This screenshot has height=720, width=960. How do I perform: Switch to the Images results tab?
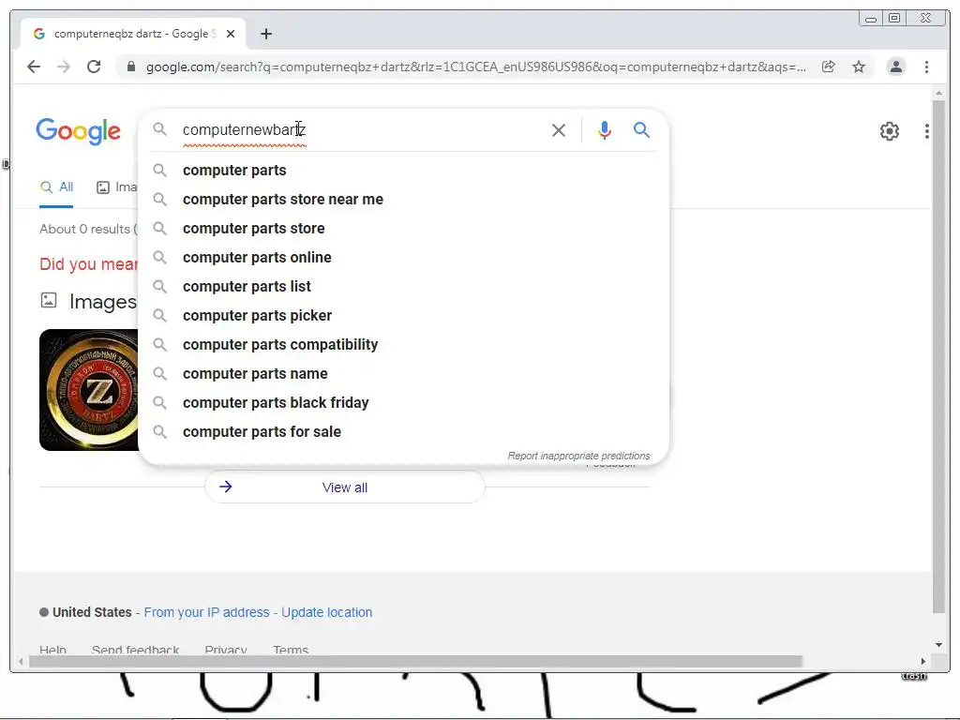[117, 187]
